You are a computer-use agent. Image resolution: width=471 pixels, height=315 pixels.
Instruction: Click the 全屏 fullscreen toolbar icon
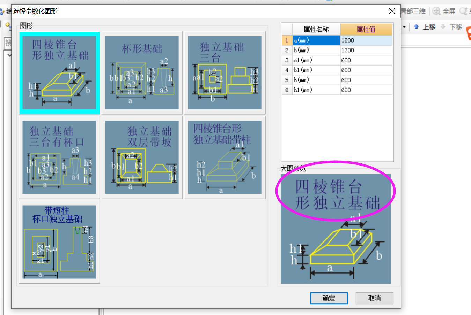point(444,11)
